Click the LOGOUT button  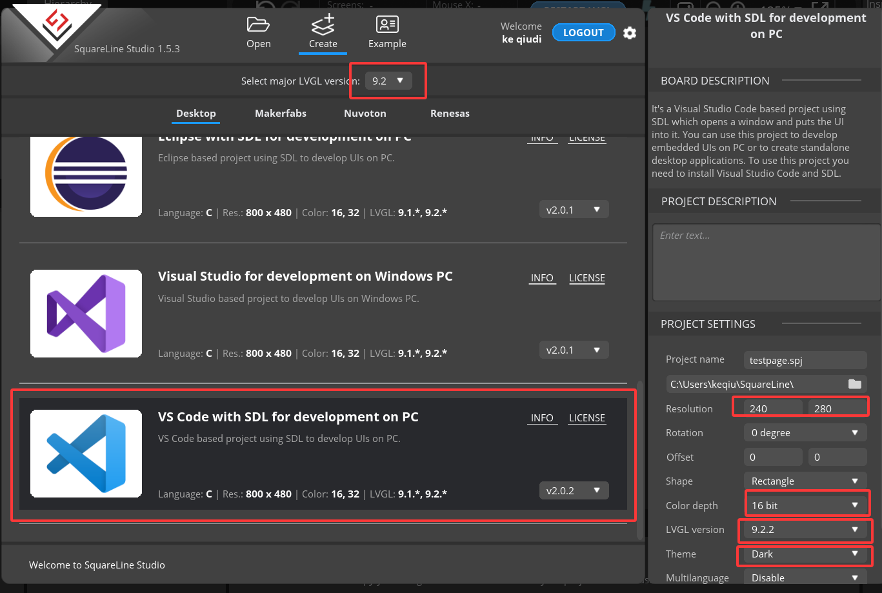[x=583, y=33]
